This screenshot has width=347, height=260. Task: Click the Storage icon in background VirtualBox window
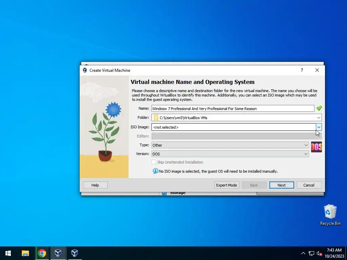[164, 193]
